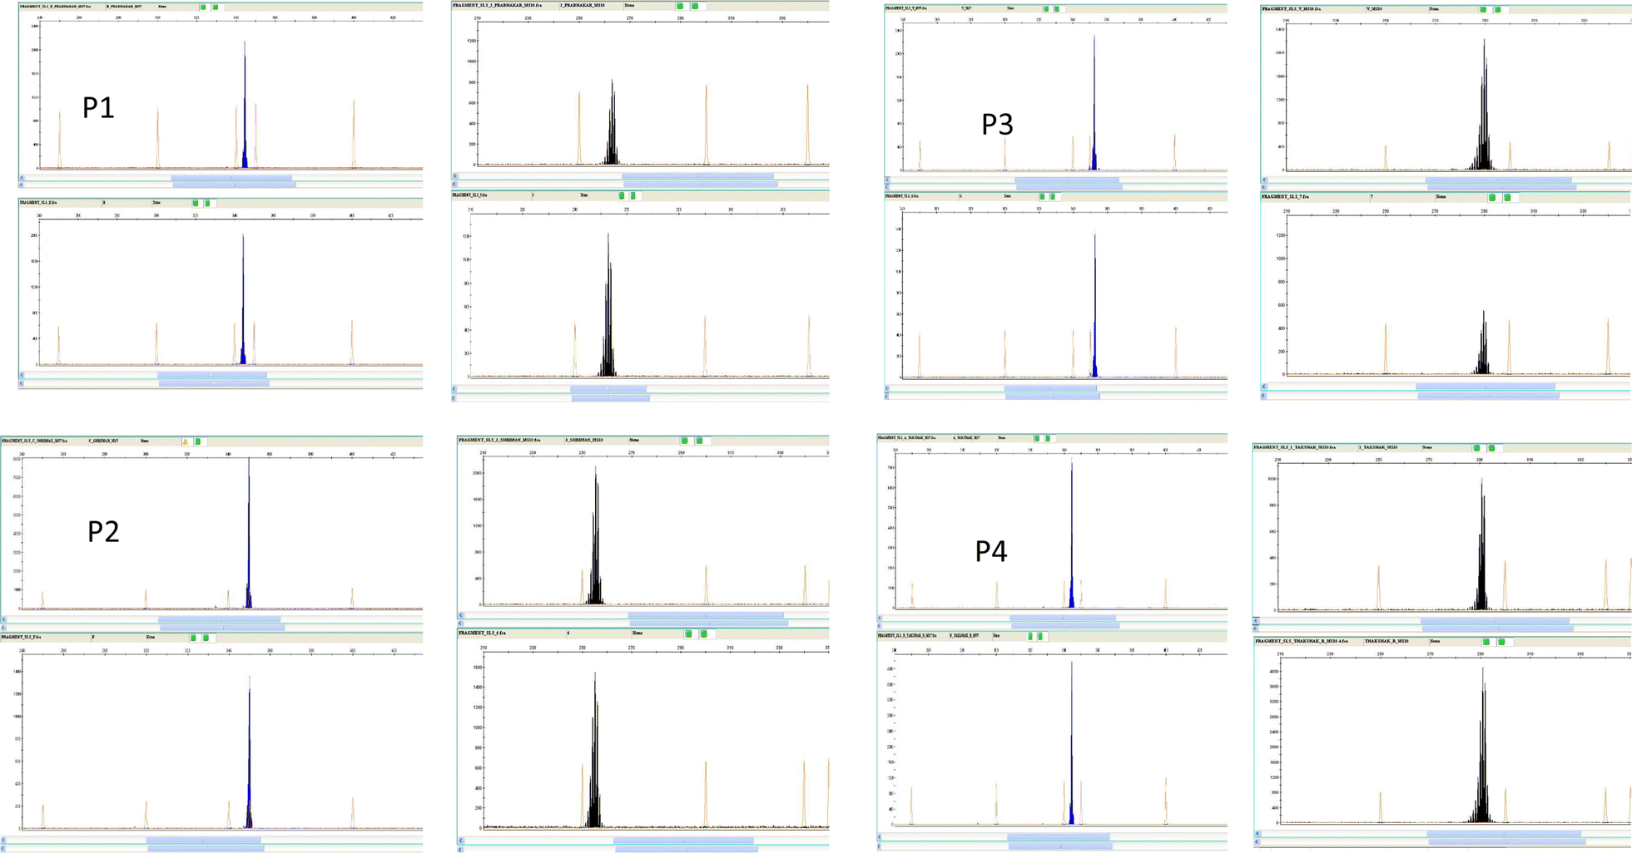
Task: Click file name FRAGMENT_SL5_6.fsa
Action: pyautogui.click(x=482, y=633)
